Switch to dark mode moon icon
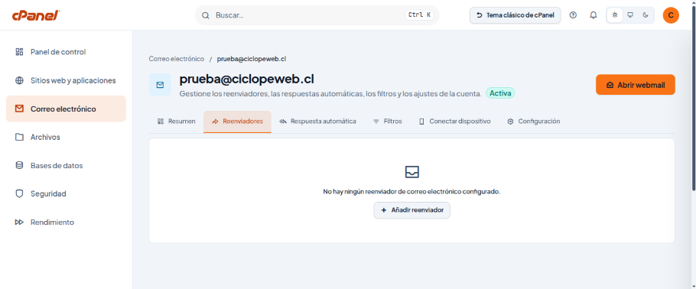The width and height of the screenshot is (696, 289). pos(646,15)
